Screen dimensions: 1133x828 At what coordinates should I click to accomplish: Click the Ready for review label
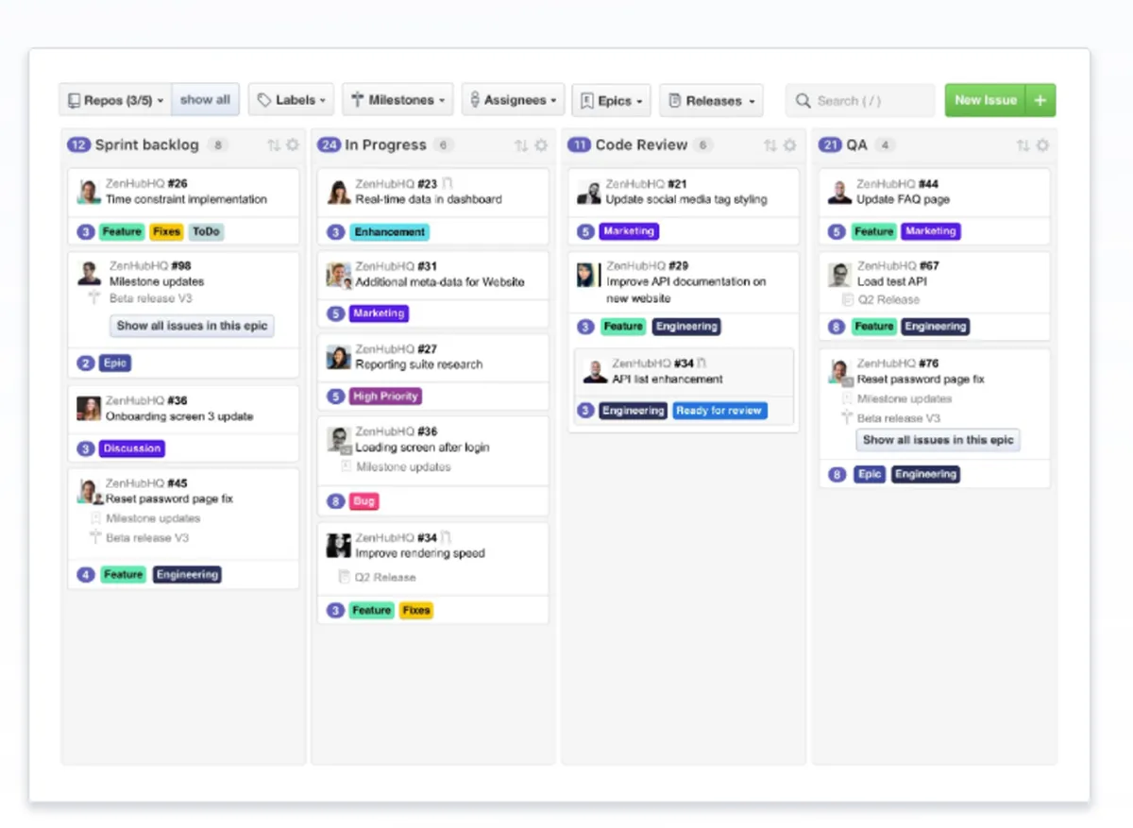pos(719,411)
